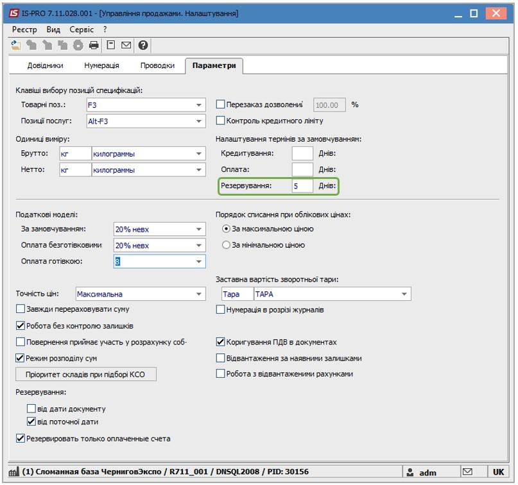Enable Контроль кредитного ліміту checkbox
Screen dimensions: 518x485
[220, 121]
